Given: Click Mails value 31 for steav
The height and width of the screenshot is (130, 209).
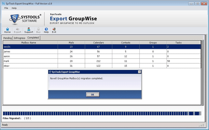Looking at the screenshot, I should tap(71, 66).
